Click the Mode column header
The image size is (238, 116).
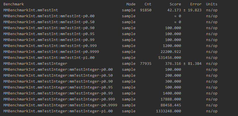coord(131,4)
